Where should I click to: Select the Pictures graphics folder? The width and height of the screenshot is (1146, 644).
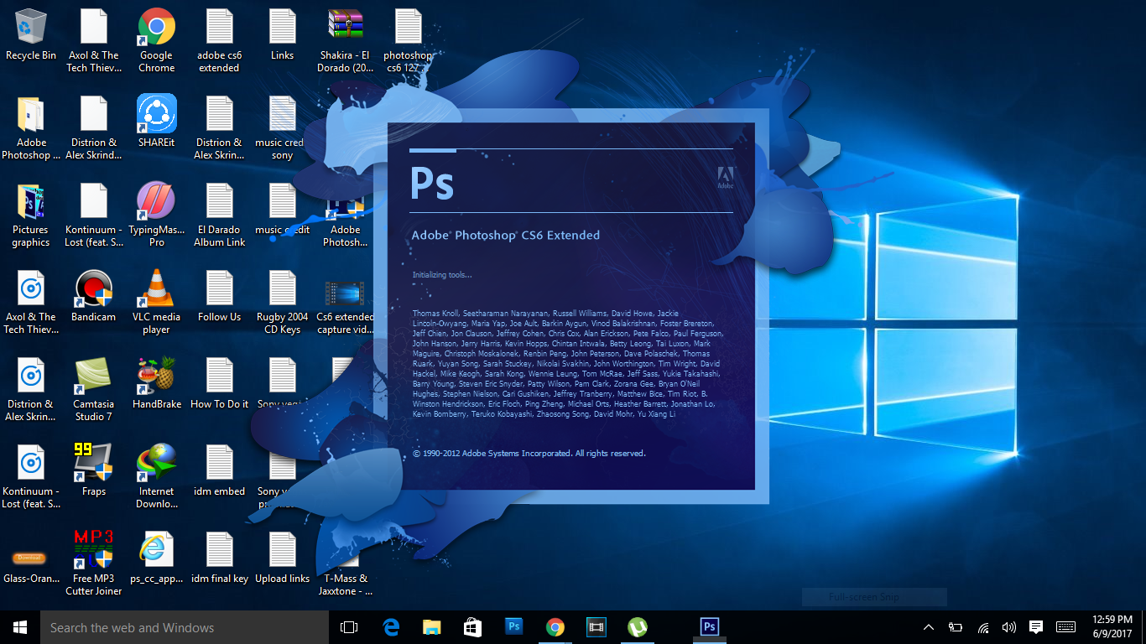(31, 215)
